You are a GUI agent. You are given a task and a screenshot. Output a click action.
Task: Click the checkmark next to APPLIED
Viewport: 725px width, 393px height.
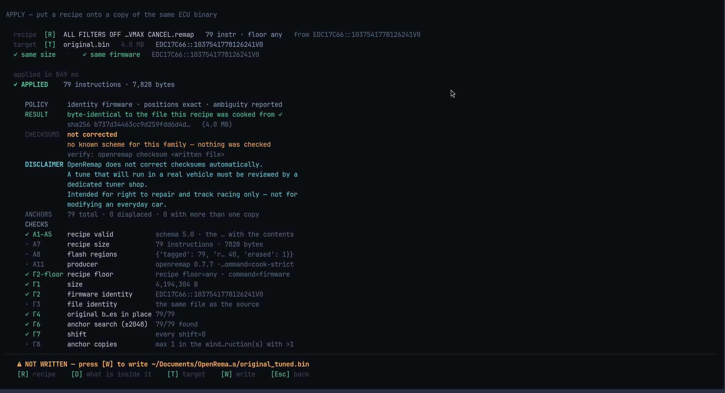pyautogui.click(x=15, y=85)
